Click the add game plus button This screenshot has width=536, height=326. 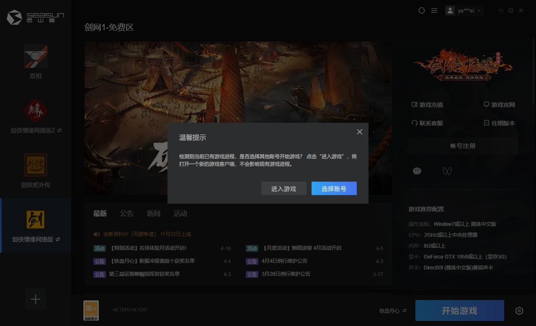click(36, 299)
